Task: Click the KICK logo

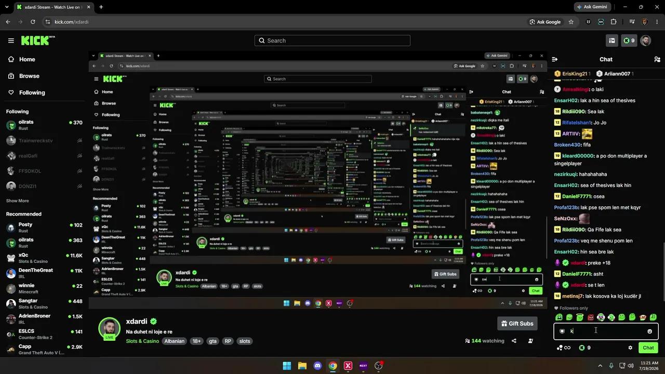Action: 38,41
